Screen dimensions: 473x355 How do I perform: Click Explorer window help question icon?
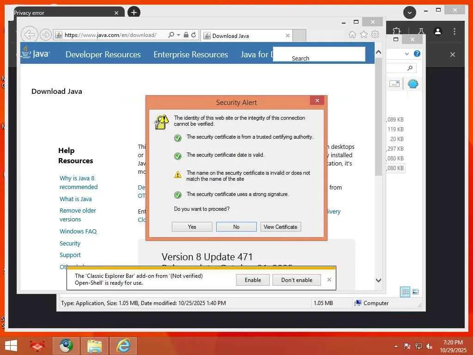point(417,54)
